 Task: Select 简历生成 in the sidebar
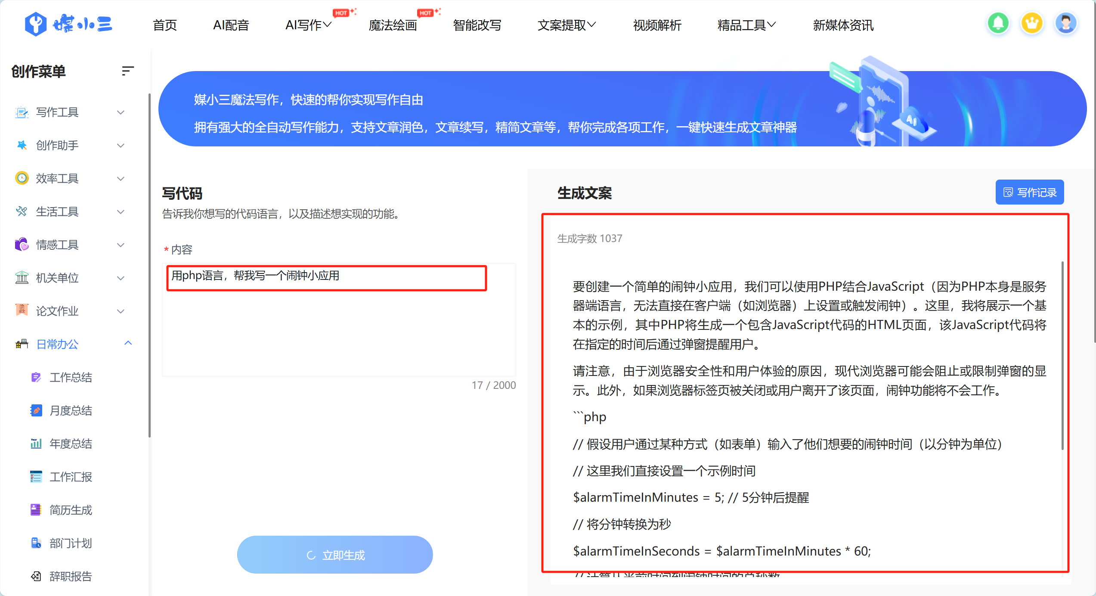[71, 510]
